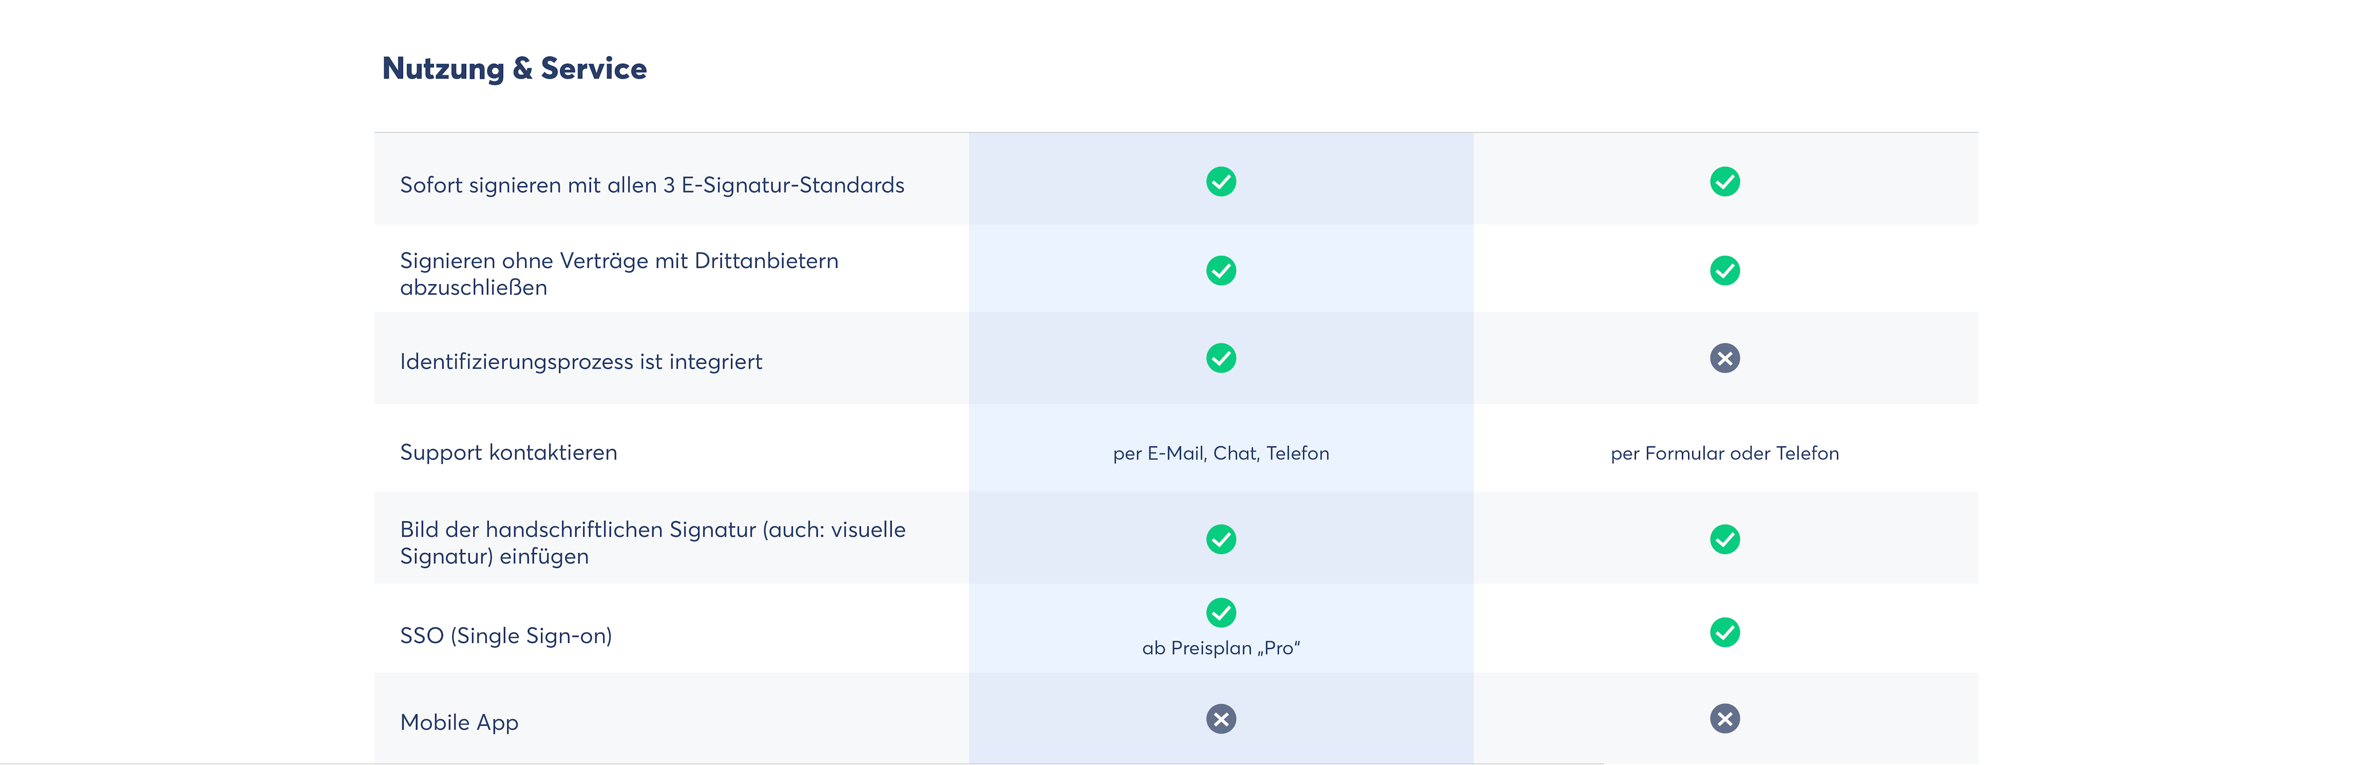Click the 'Mobile App' row label
The image size is (2353, 765).
tap(458, 722)
